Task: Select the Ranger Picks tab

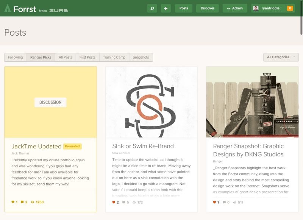Action: [41, 57]
